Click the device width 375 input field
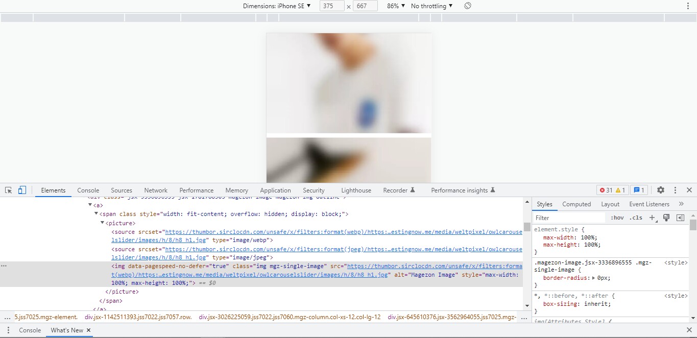The height and width of the screenshot is (338, 697). [x=331, y=6]
